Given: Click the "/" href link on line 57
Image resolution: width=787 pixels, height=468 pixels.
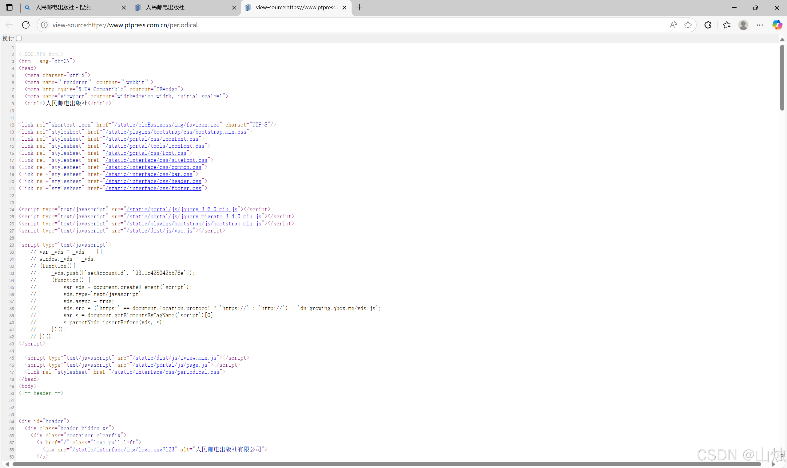Looking at the screenshot, I should (x=65, y=443).
